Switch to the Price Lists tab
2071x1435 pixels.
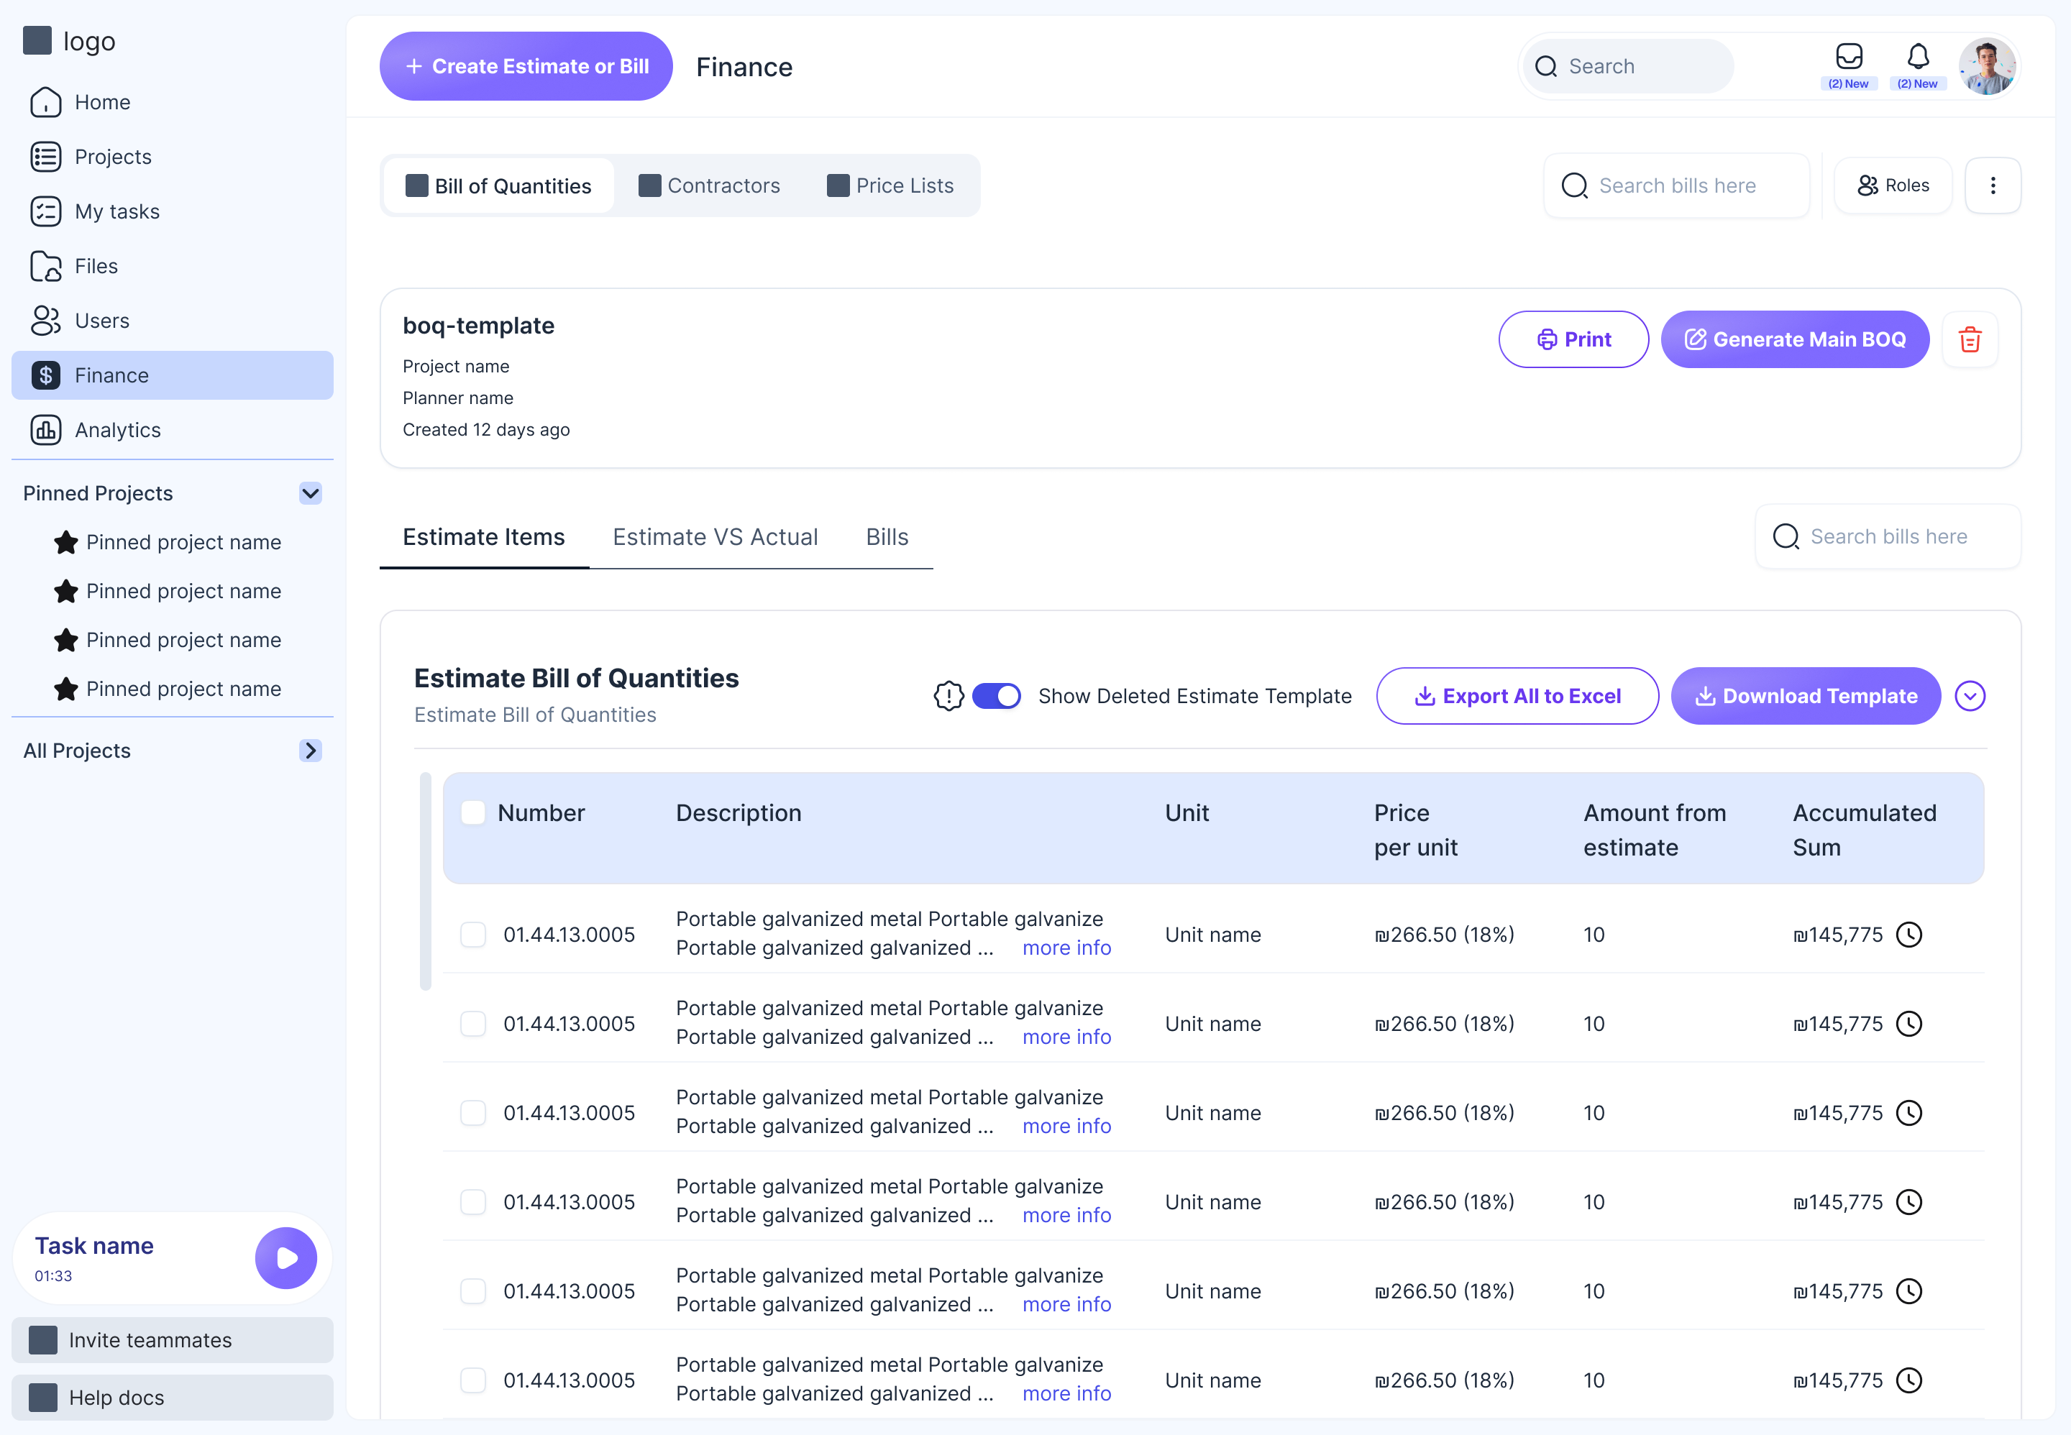[890, 186]
